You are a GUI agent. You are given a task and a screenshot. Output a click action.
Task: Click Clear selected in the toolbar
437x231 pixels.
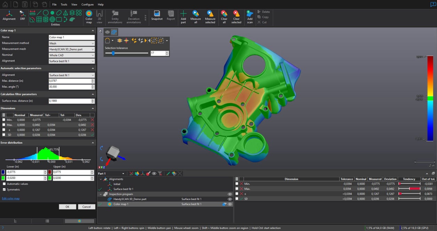pyautogui.click(x=236, y=16)
